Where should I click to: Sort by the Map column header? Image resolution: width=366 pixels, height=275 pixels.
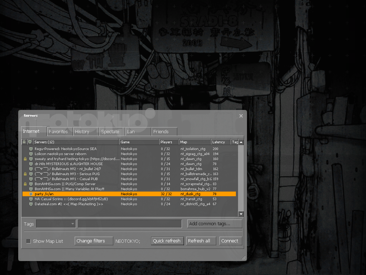(x=195, y=142)
